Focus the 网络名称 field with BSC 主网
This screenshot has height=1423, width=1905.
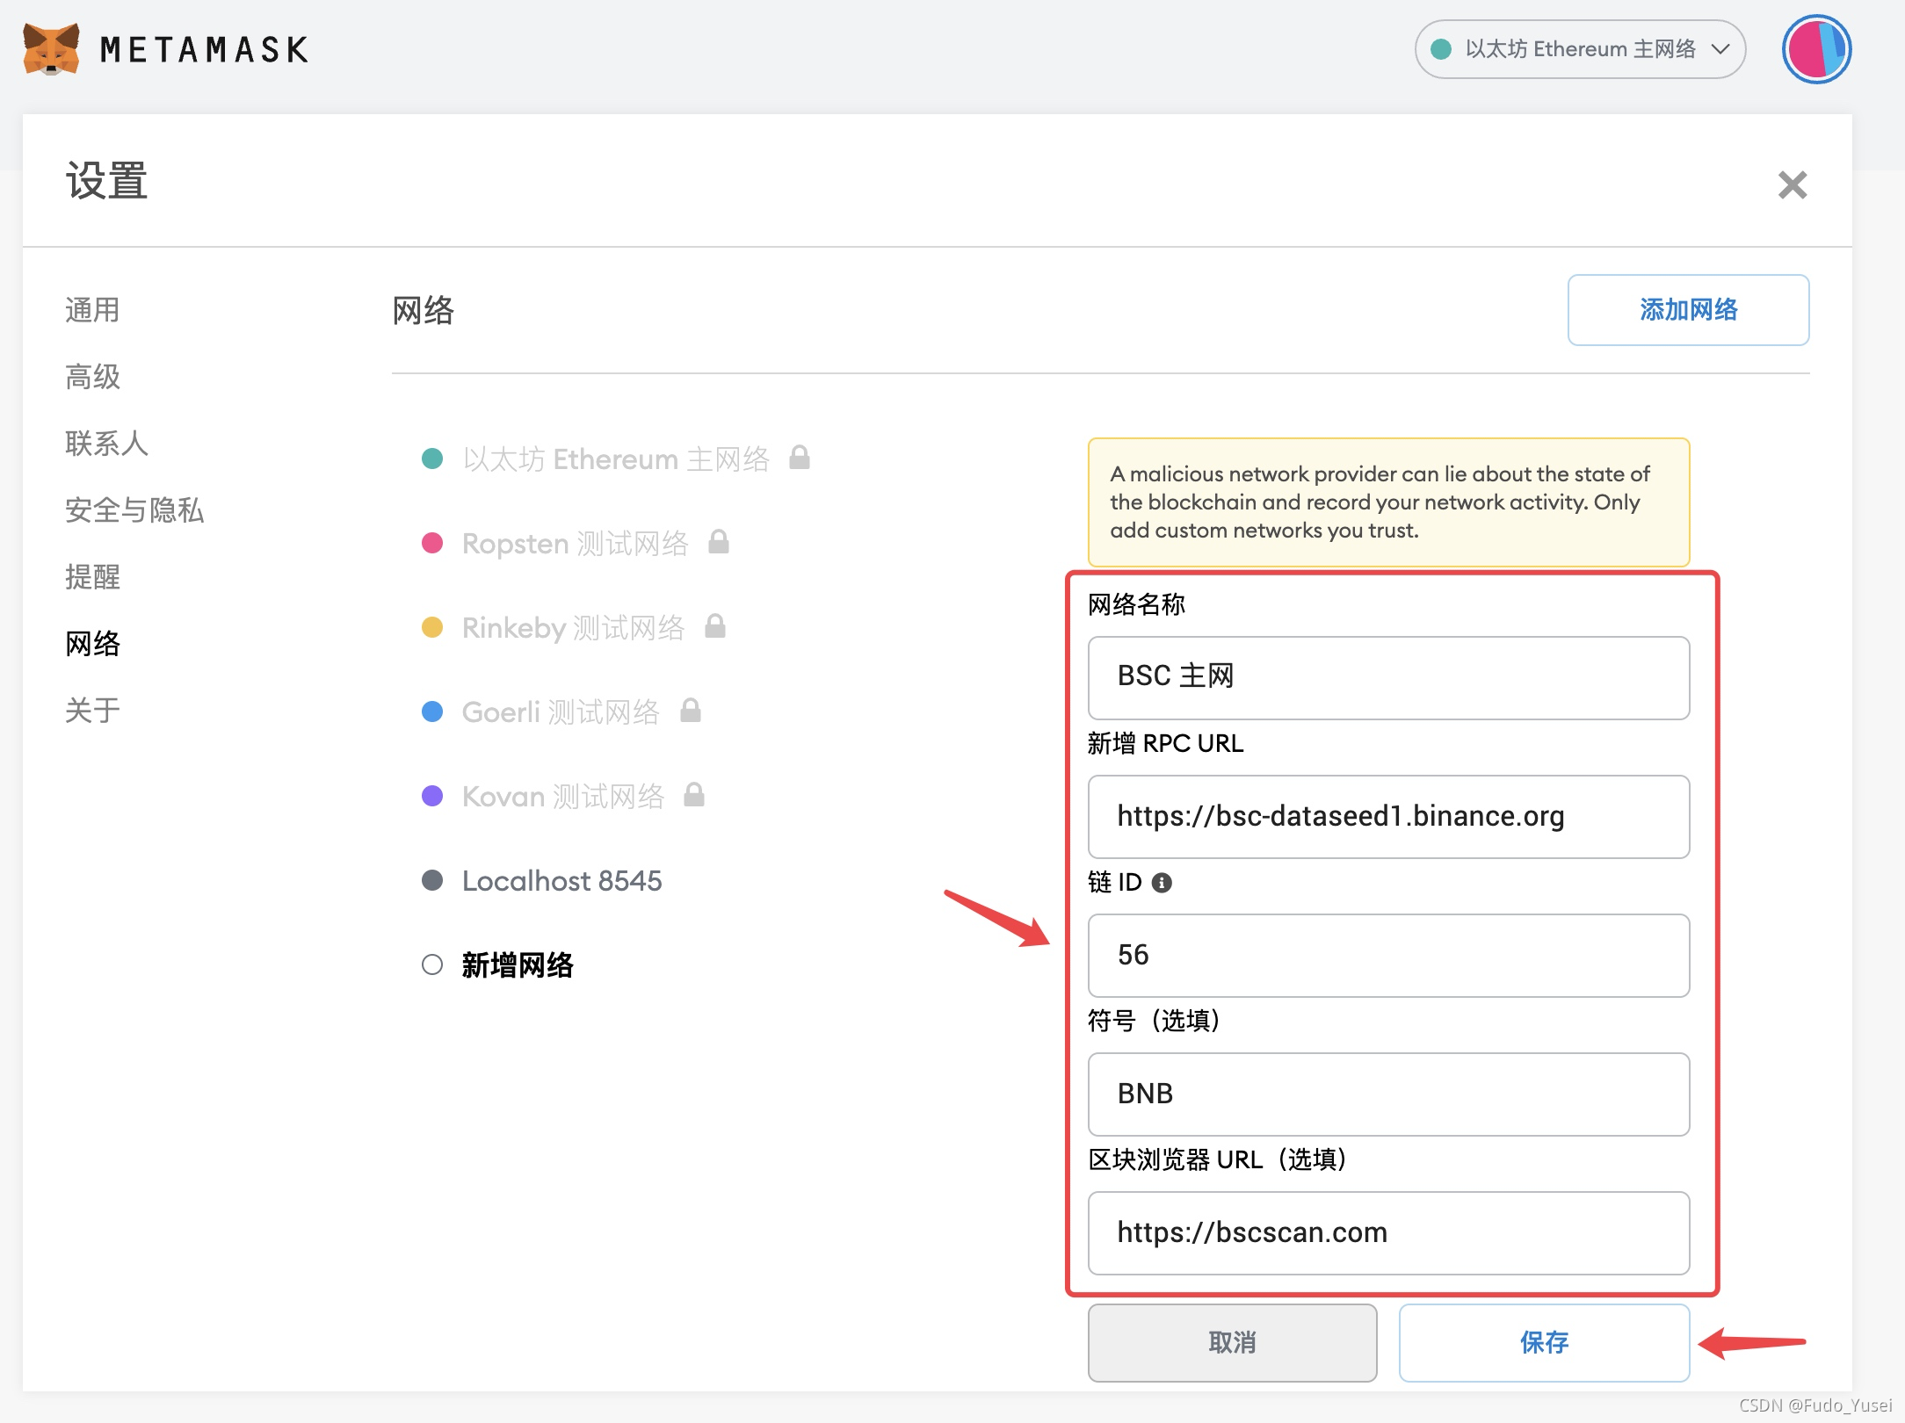1388,677
